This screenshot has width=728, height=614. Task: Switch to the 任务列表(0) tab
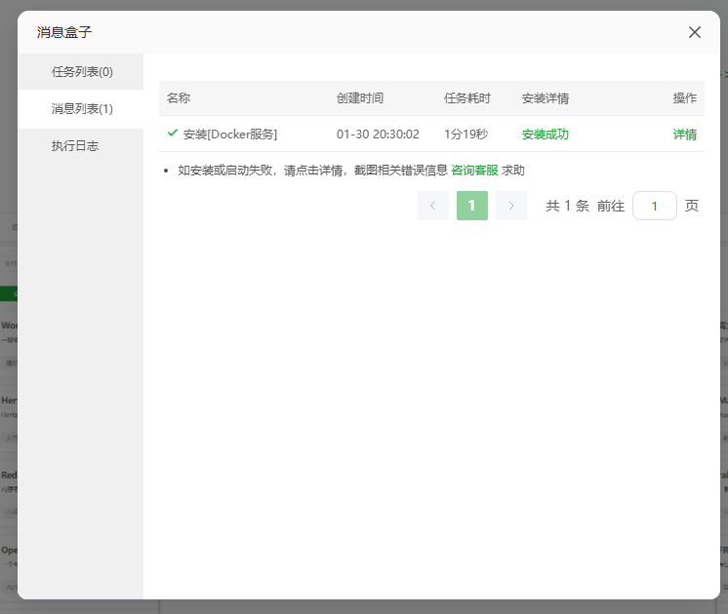point(82,72)
